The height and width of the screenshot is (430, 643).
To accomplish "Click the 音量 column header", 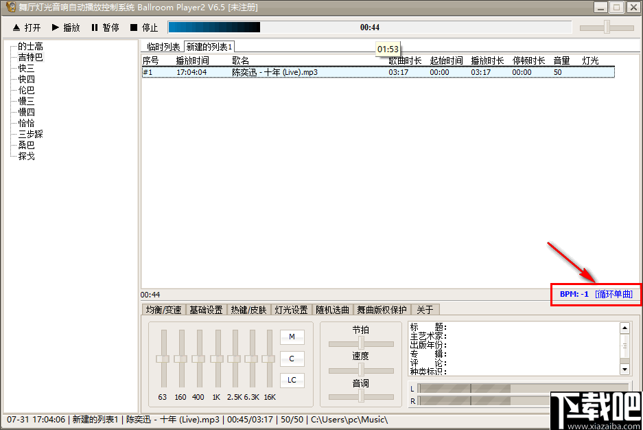I will (561, 60).
